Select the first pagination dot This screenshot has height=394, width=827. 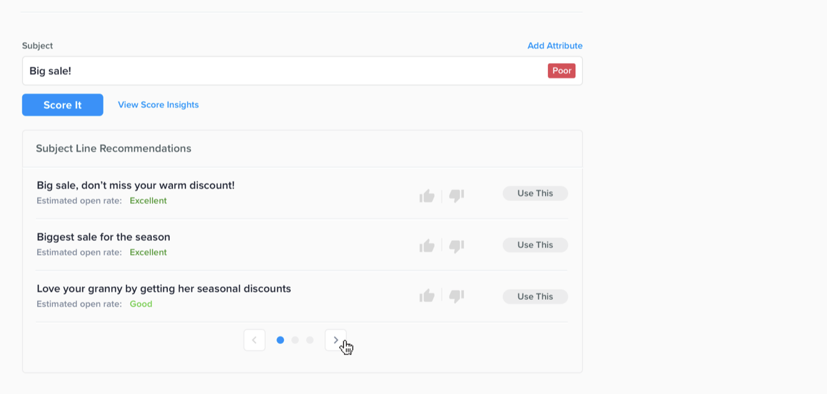pos(280,340)
